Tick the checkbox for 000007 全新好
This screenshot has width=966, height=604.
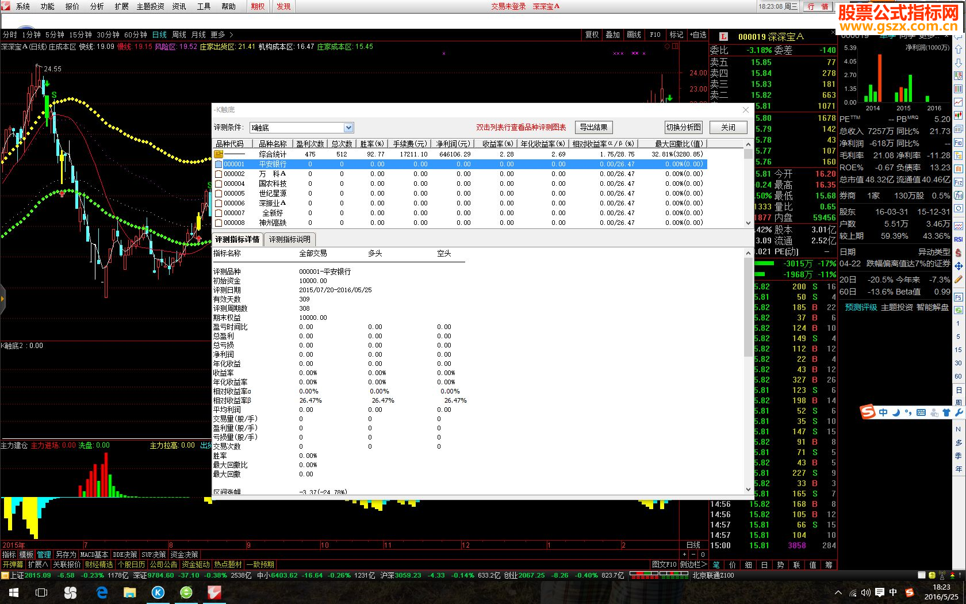(x=218, y=213)
